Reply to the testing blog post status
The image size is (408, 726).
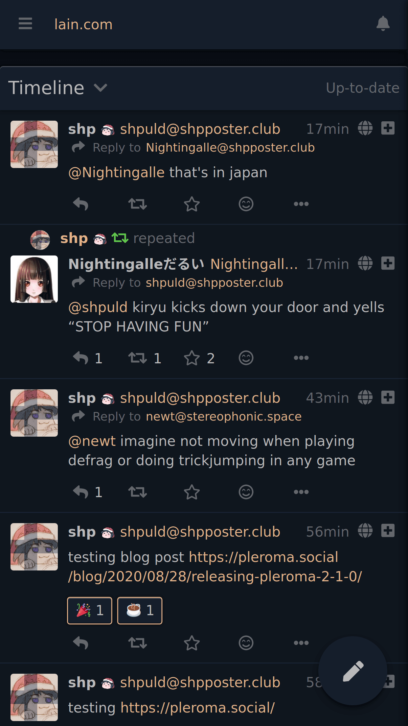point(80,643)
